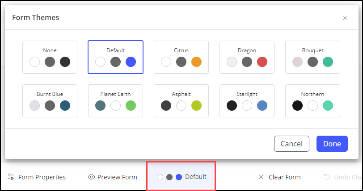363x191 pixels.
Task: Pick the Bouquet theme option
Action: (x=312, y=57)
